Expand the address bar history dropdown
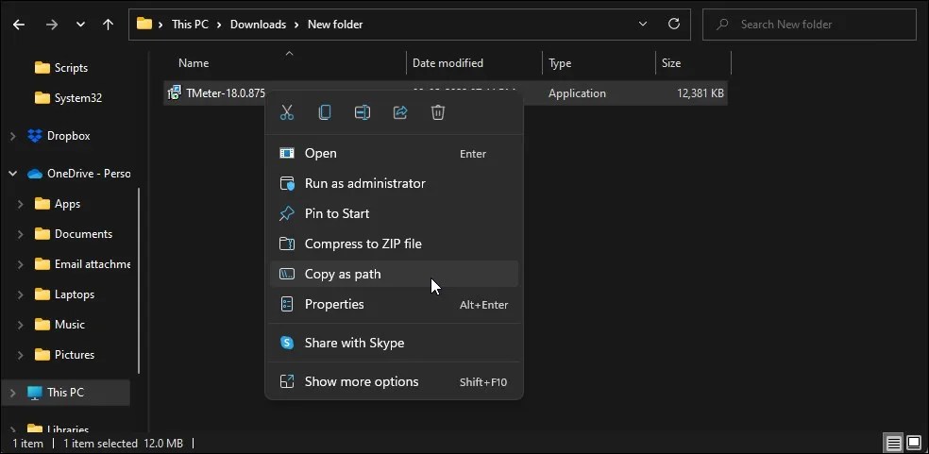Image resolution: width=929 pixels, height=454 pixels. tap(643, 25)
